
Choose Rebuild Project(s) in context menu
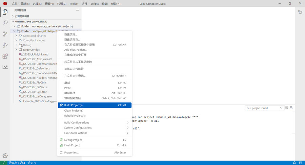pos(75,116)
